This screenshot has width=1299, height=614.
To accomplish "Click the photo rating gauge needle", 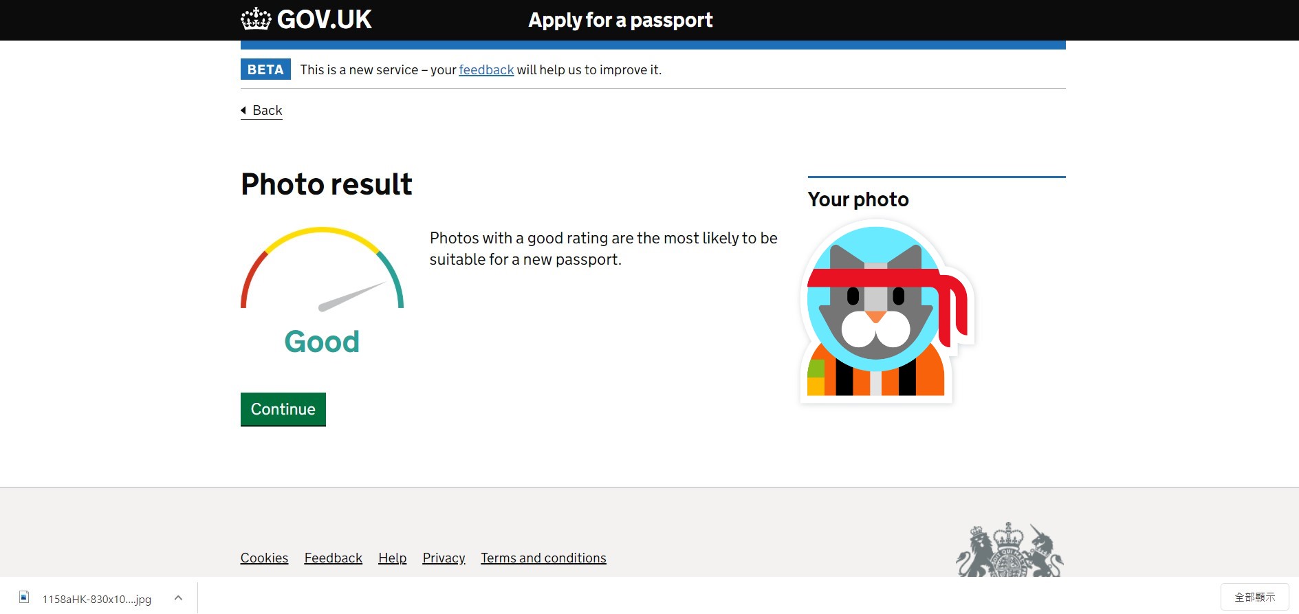I will (x=351, y=297).
